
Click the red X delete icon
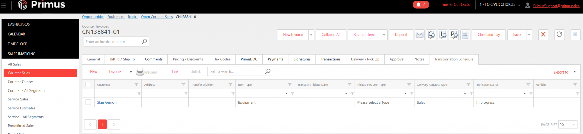[x=543, y=35]
